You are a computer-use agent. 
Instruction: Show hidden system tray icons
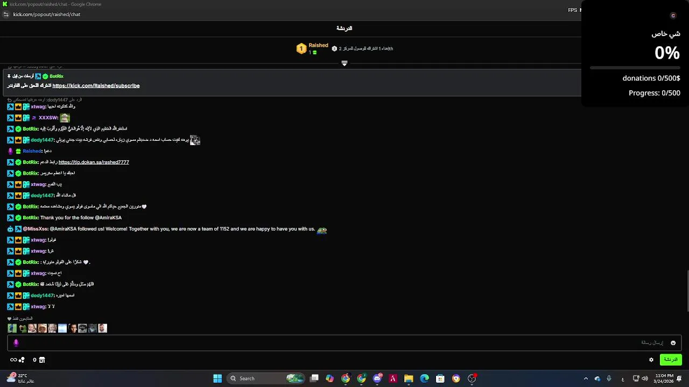pyautogui.click(x=586, y=378)
